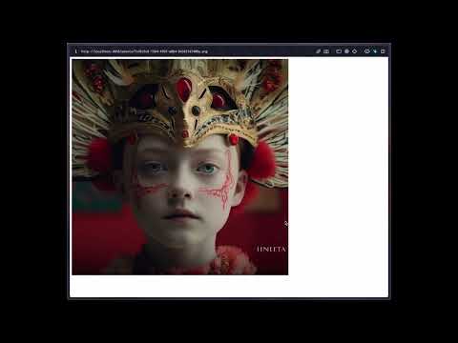Viewport: 458px width, 343px height.
Task: Click the triangle-shaped icon in the toolbar
Action: tap(355, 51)
